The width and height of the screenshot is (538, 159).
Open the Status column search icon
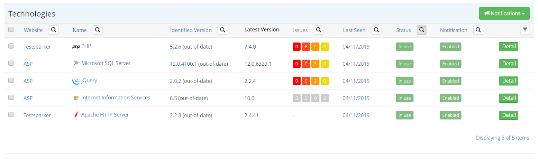click(x=422, y=30)
